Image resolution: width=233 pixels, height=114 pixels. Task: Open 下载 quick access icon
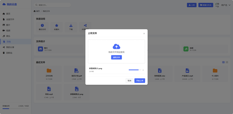point(71,25)
